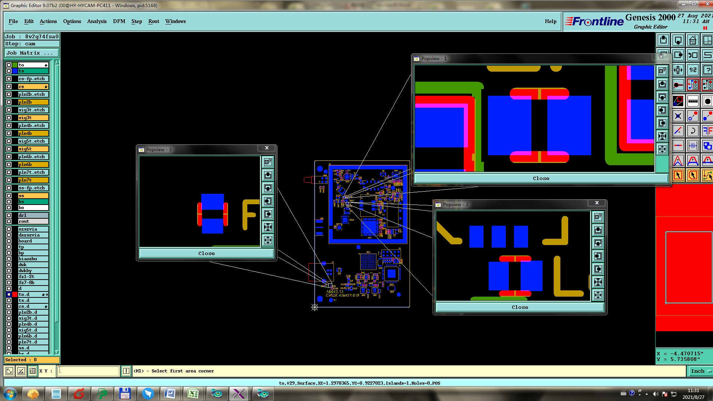This screenshot has width=713, height=401.
Task: Enable checkbox for the board layer
Action: tap(9, 241)
